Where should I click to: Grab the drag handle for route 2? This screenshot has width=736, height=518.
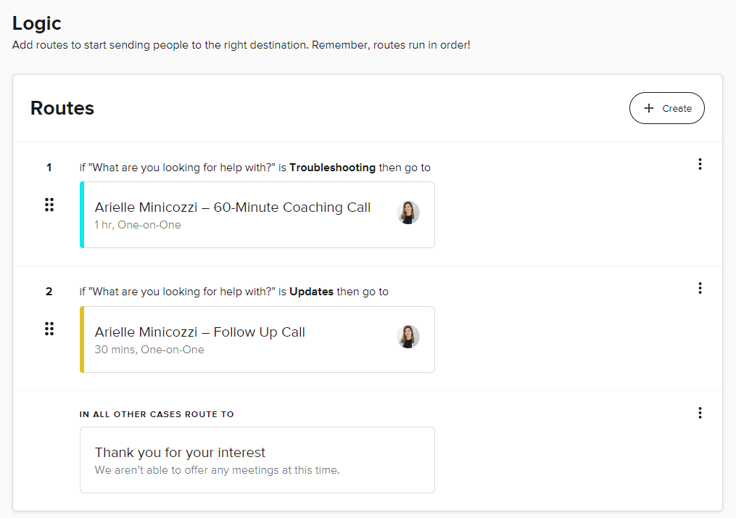coord(49,329)
